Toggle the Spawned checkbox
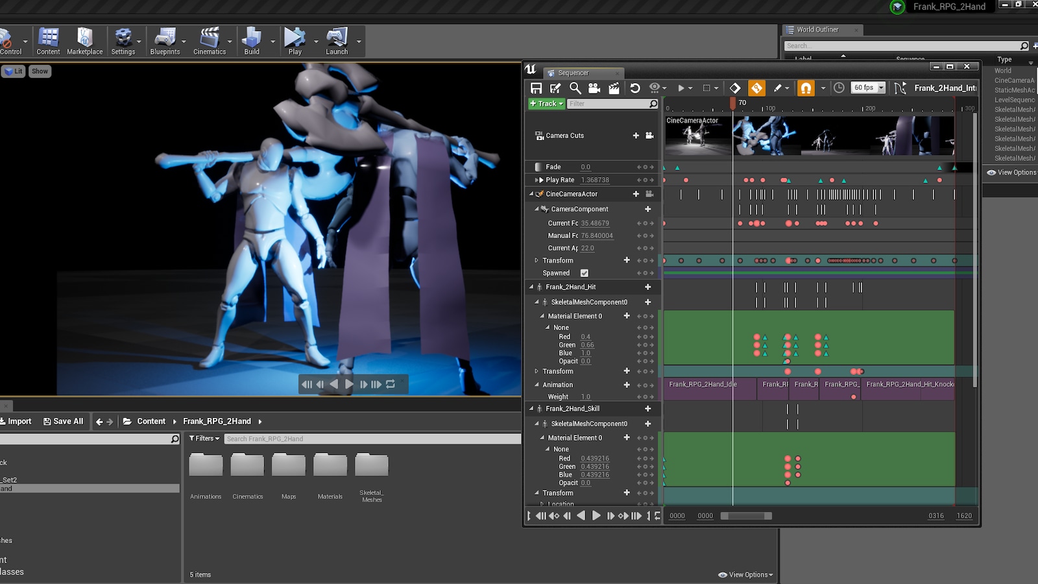This screenshot has height=584, width=1038. point(585,273)
